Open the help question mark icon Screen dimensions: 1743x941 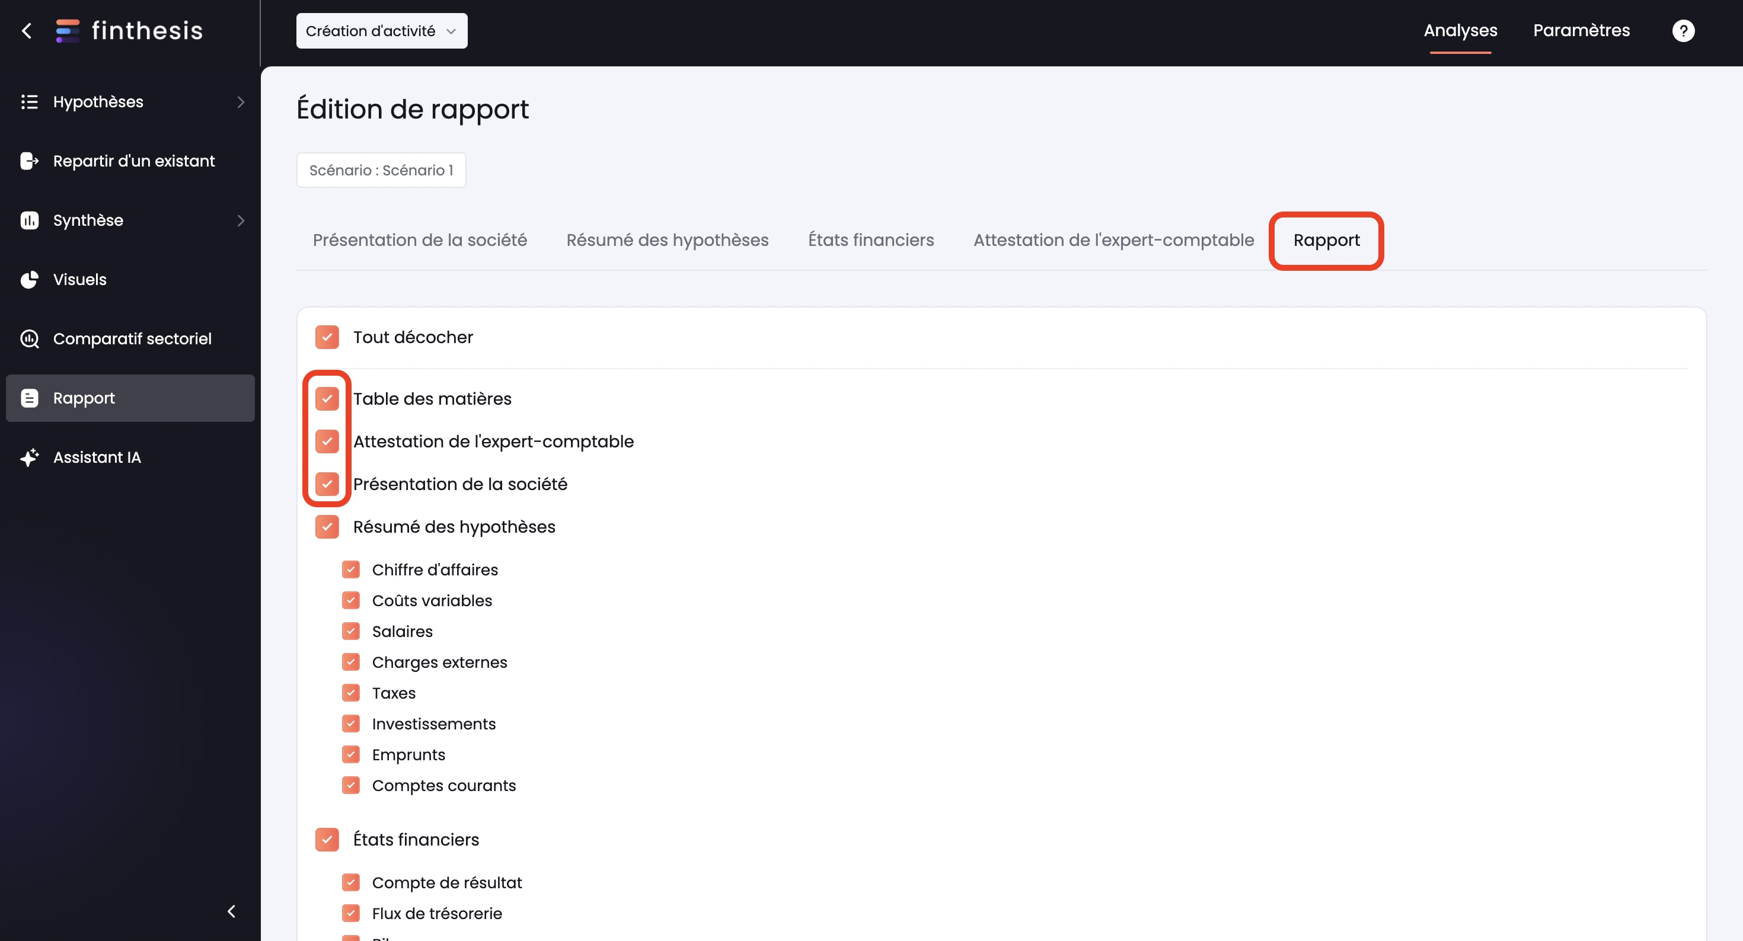pyautogui.click(x=1683, y=30)
